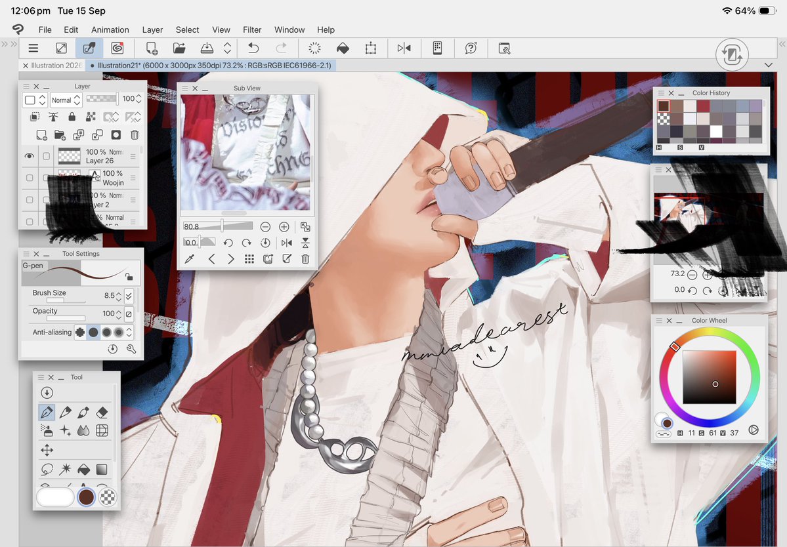Toggle the Lock layer icon
787x547 pixels.
pos(72,117)
